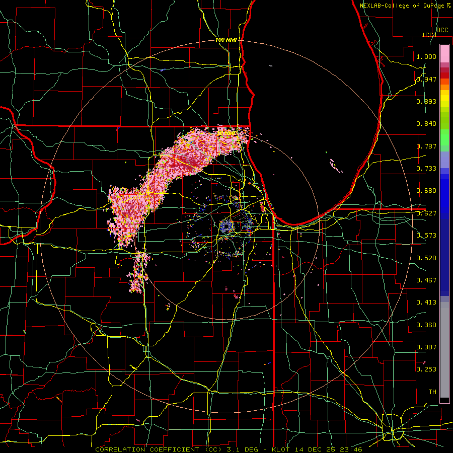The width and height of the screenshot is (453, 453).
Task: Click the [CC] units label
Action: pos(429,35)
